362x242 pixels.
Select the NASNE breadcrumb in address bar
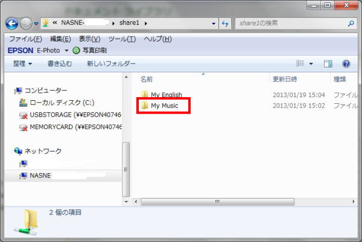[72, 22]
